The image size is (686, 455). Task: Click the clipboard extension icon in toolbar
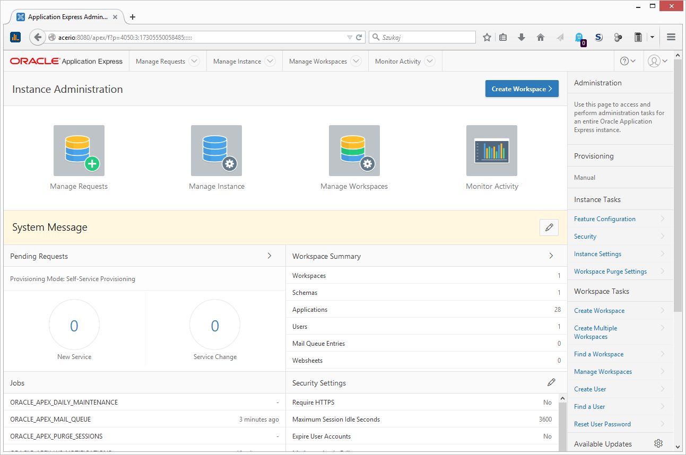[639, 37]
